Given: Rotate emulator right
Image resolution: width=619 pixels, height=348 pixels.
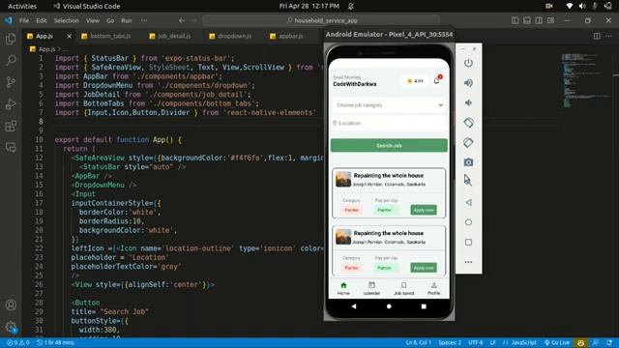Looking at the screenshot, I should (468, 142).
